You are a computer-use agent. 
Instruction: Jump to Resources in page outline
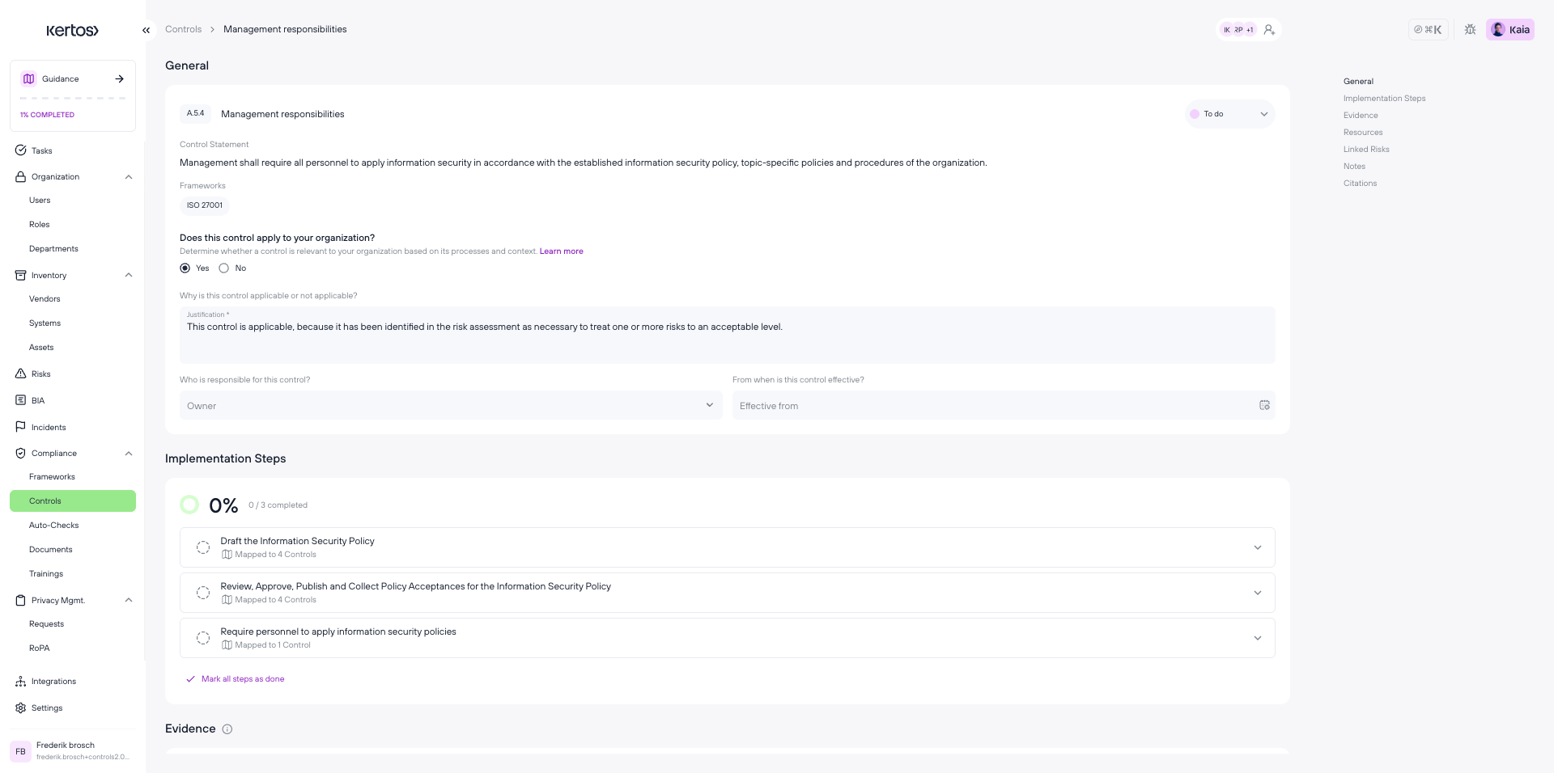pos(1363,133)
